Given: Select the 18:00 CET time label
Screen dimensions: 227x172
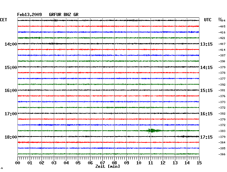Looking at the screenshot, I should tap(11, 137).
